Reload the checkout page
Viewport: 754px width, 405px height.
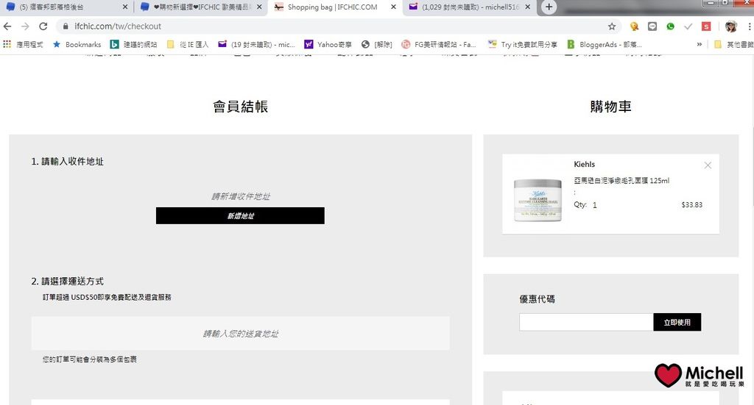pyautogui.click(x=43, y=26)
